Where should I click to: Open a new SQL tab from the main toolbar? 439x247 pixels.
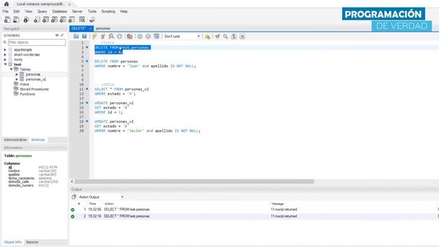click(8, 20)
